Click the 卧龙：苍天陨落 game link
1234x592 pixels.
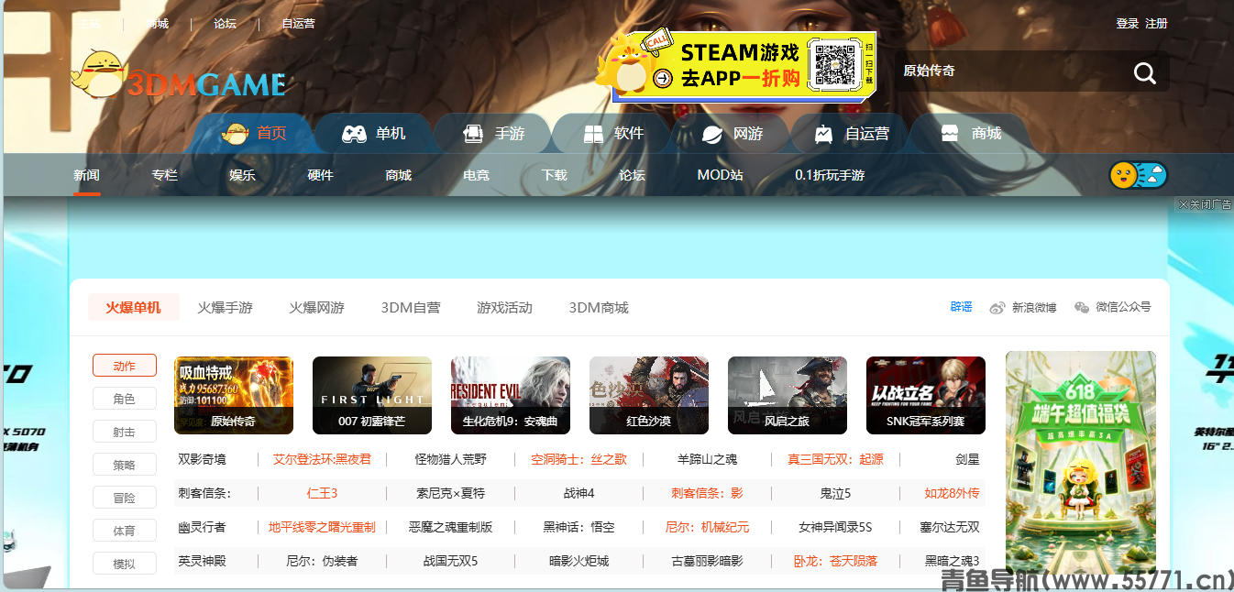pyautogui.click(x=835, y=561)
